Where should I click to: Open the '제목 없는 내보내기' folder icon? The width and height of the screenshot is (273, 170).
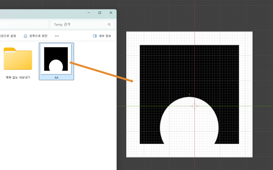point(18,59)
